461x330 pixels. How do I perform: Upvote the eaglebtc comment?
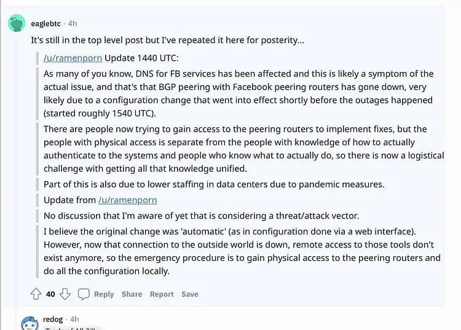coord(36,294)
